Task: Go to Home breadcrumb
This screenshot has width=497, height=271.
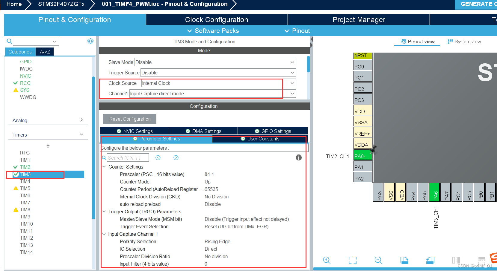Action: [x=14, y=4]
